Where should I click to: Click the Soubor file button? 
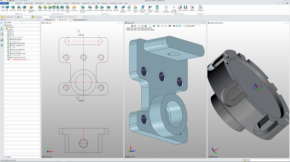point(4,3)
